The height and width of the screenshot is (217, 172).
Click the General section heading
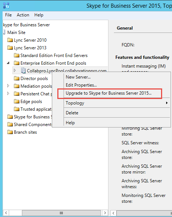(125, 28)
